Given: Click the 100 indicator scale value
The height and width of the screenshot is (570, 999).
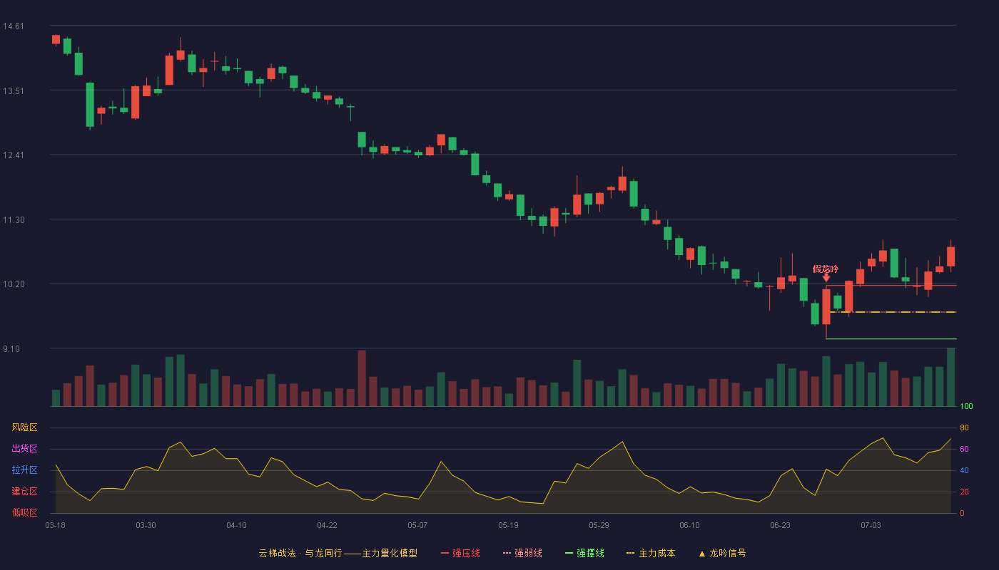Looking at the screenshot, I should point(966,407).
